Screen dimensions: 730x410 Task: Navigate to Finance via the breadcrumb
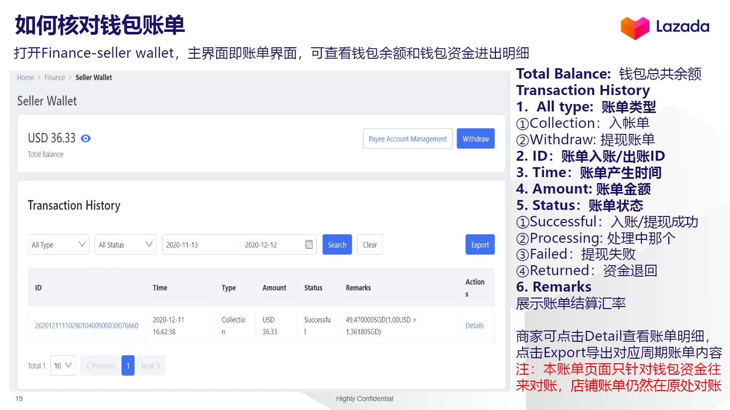[54, 77]
